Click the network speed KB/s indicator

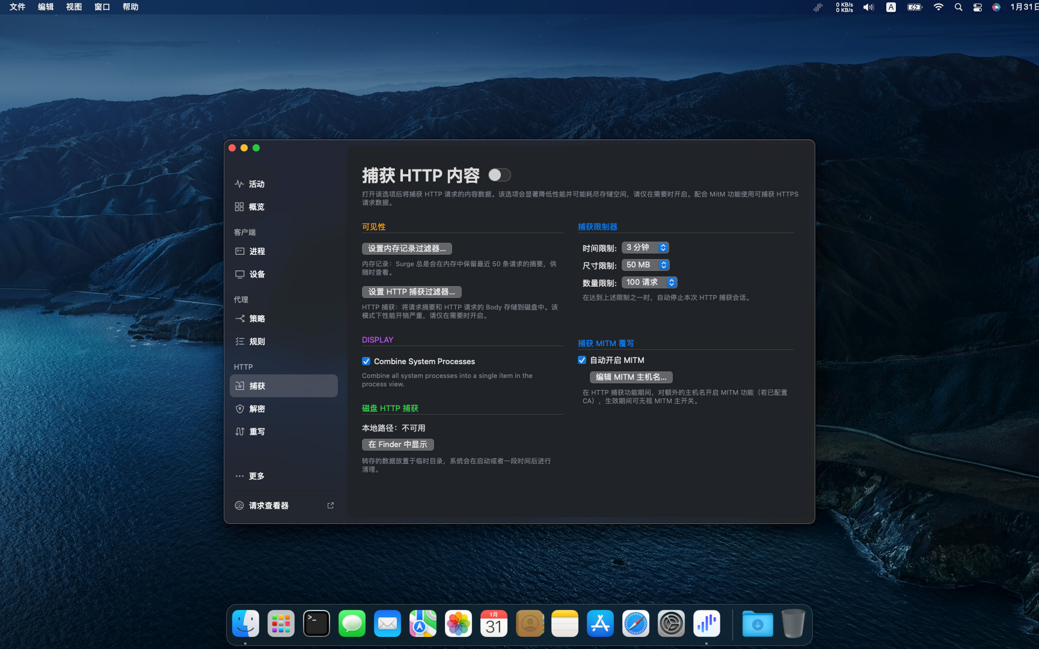point(844,7)
